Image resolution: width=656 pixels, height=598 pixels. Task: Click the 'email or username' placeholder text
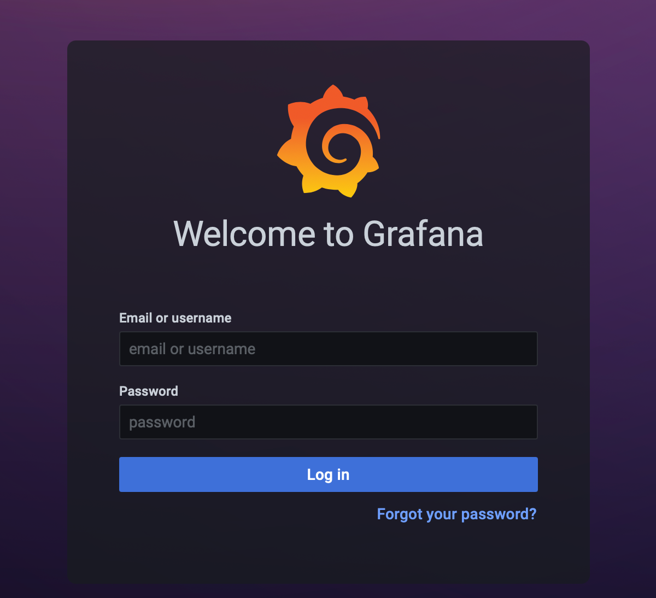pyautogui.click(x=192, y=349)
